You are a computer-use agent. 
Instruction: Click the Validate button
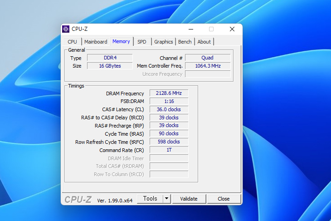[189, 199]
